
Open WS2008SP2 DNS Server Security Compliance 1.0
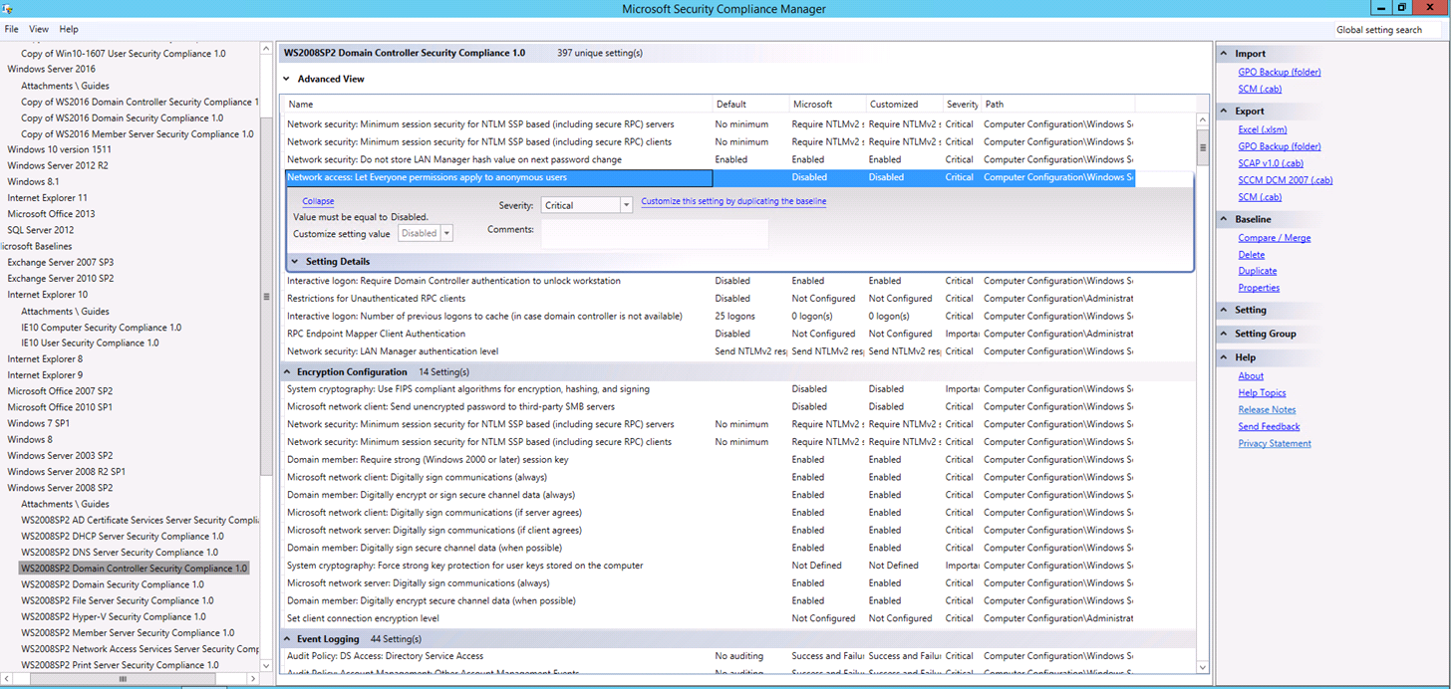[x=120, y=553]
